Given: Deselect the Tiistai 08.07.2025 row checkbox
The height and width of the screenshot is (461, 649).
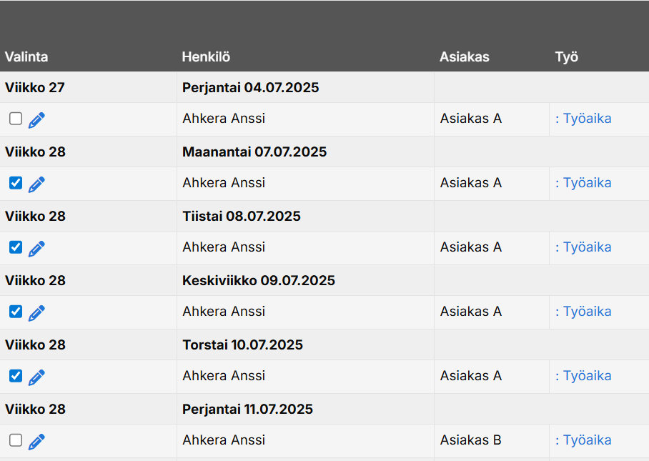Looking at the screenshot, I should 16,247.
